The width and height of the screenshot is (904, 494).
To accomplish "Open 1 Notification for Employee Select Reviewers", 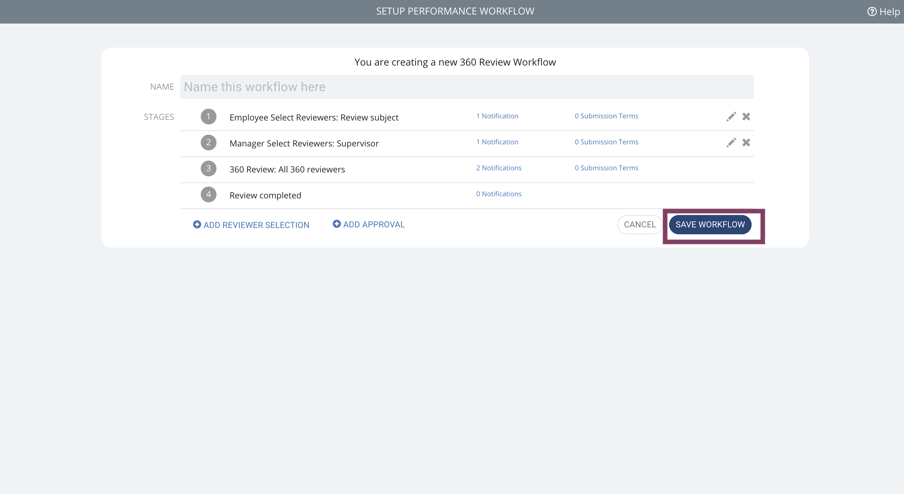I will 497,116.
